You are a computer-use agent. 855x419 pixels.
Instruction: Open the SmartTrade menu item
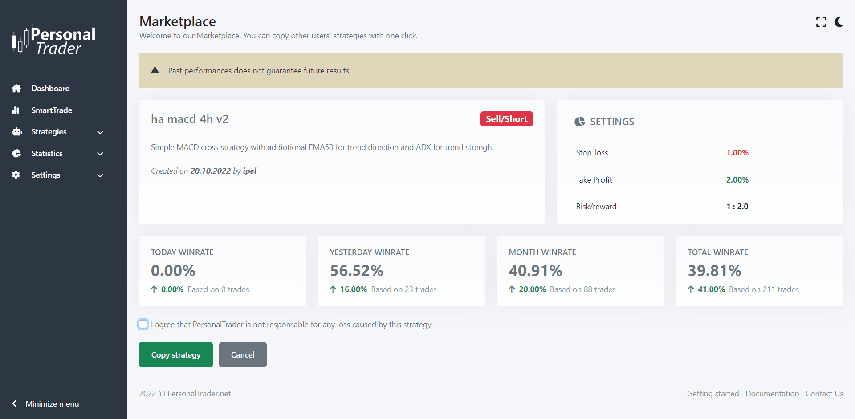[52, 110]
